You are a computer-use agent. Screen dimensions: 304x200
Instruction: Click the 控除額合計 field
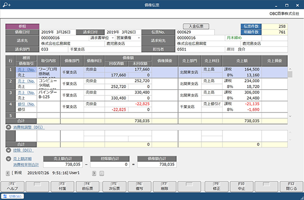tap(110, 165)
